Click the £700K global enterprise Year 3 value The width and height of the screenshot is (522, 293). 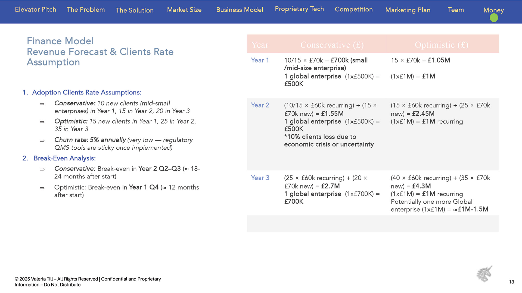coord(294,201)
